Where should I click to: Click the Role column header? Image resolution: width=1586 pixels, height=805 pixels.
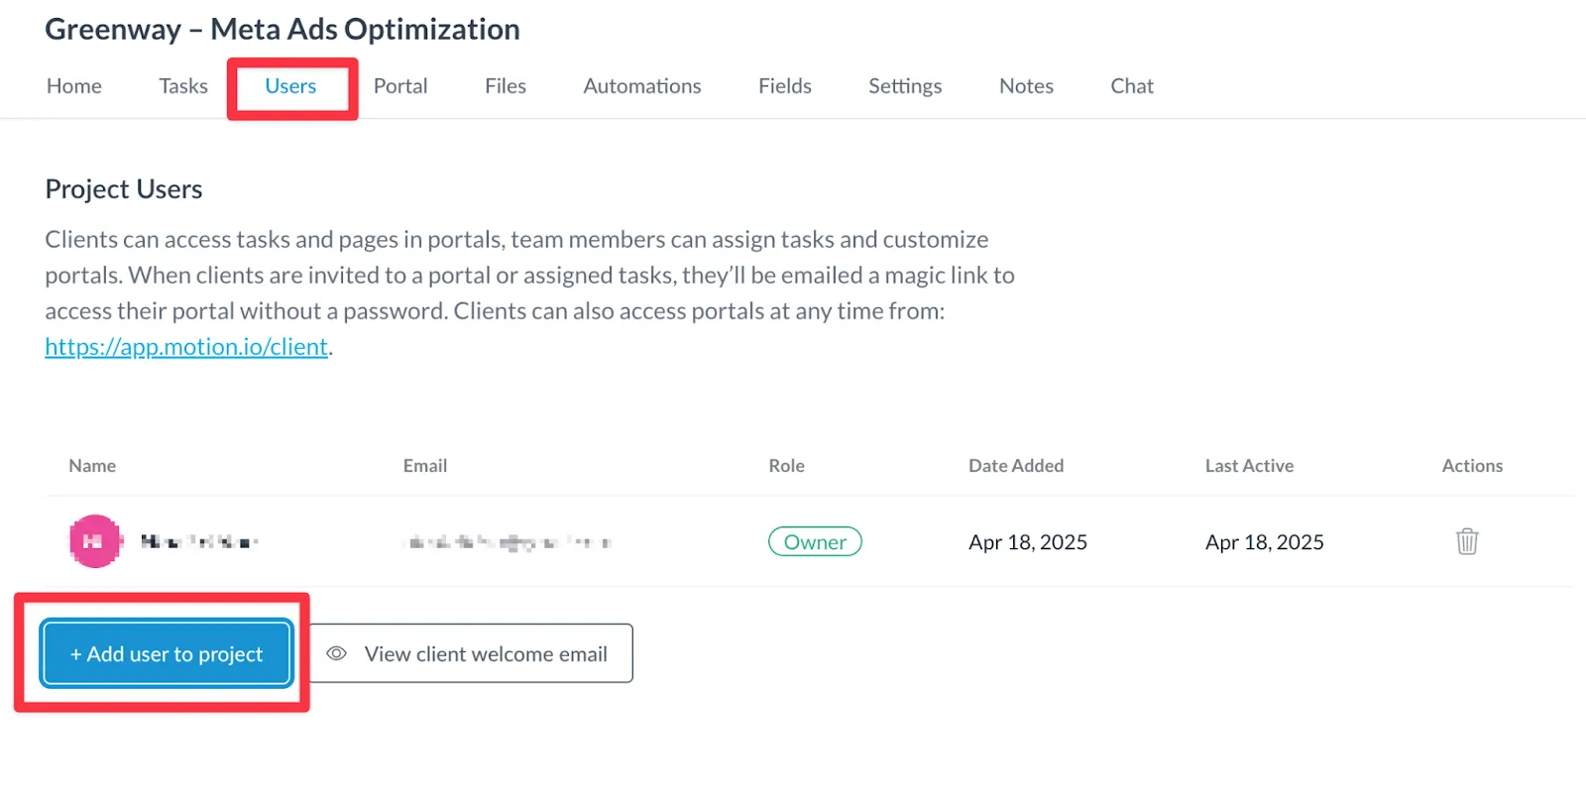click(x=787, y=466)
